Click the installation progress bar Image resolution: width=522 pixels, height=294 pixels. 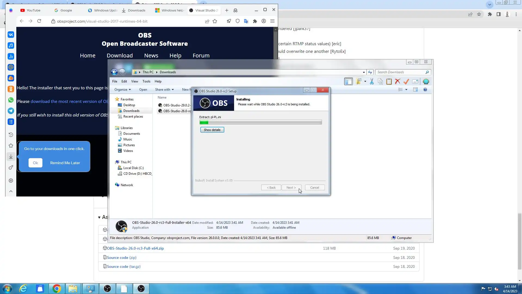point(260,122)
